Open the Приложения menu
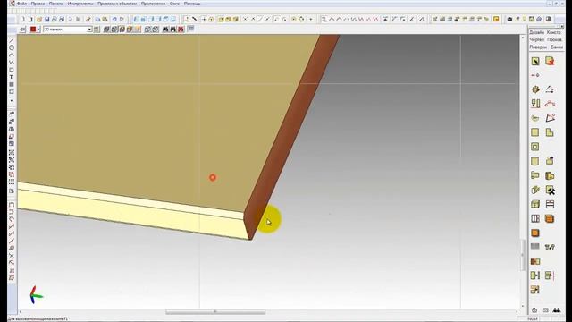Image resolution: width=572 pixels, height=322 pixels. [153, 4]
